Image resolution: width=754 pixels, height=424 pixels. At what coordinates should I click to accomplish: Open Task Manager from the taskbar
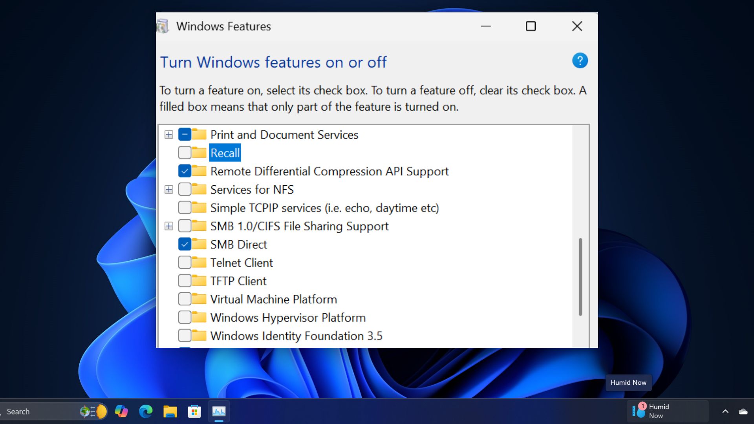219,411
